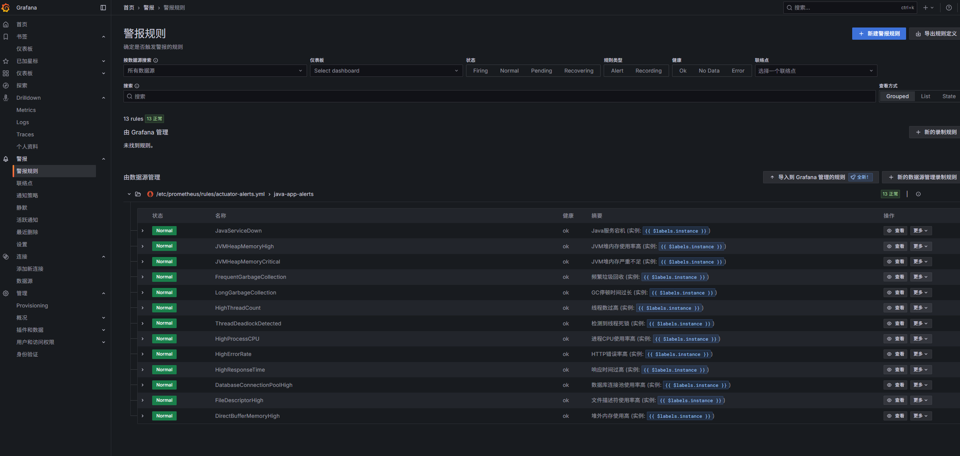Click the rule group info icon

click(918, 194)
